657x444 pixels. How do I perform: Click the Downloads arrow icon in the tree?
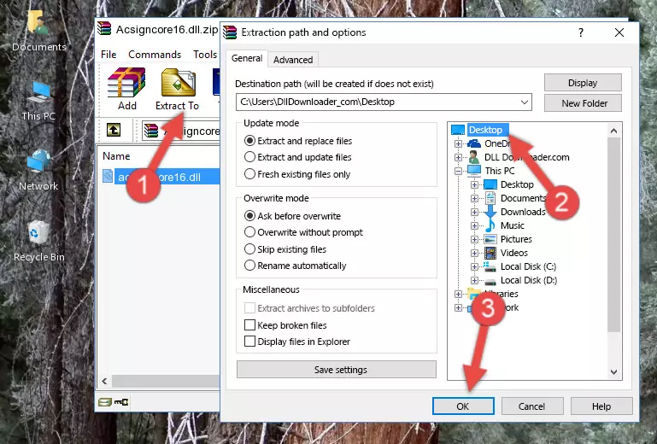point(490,212)
